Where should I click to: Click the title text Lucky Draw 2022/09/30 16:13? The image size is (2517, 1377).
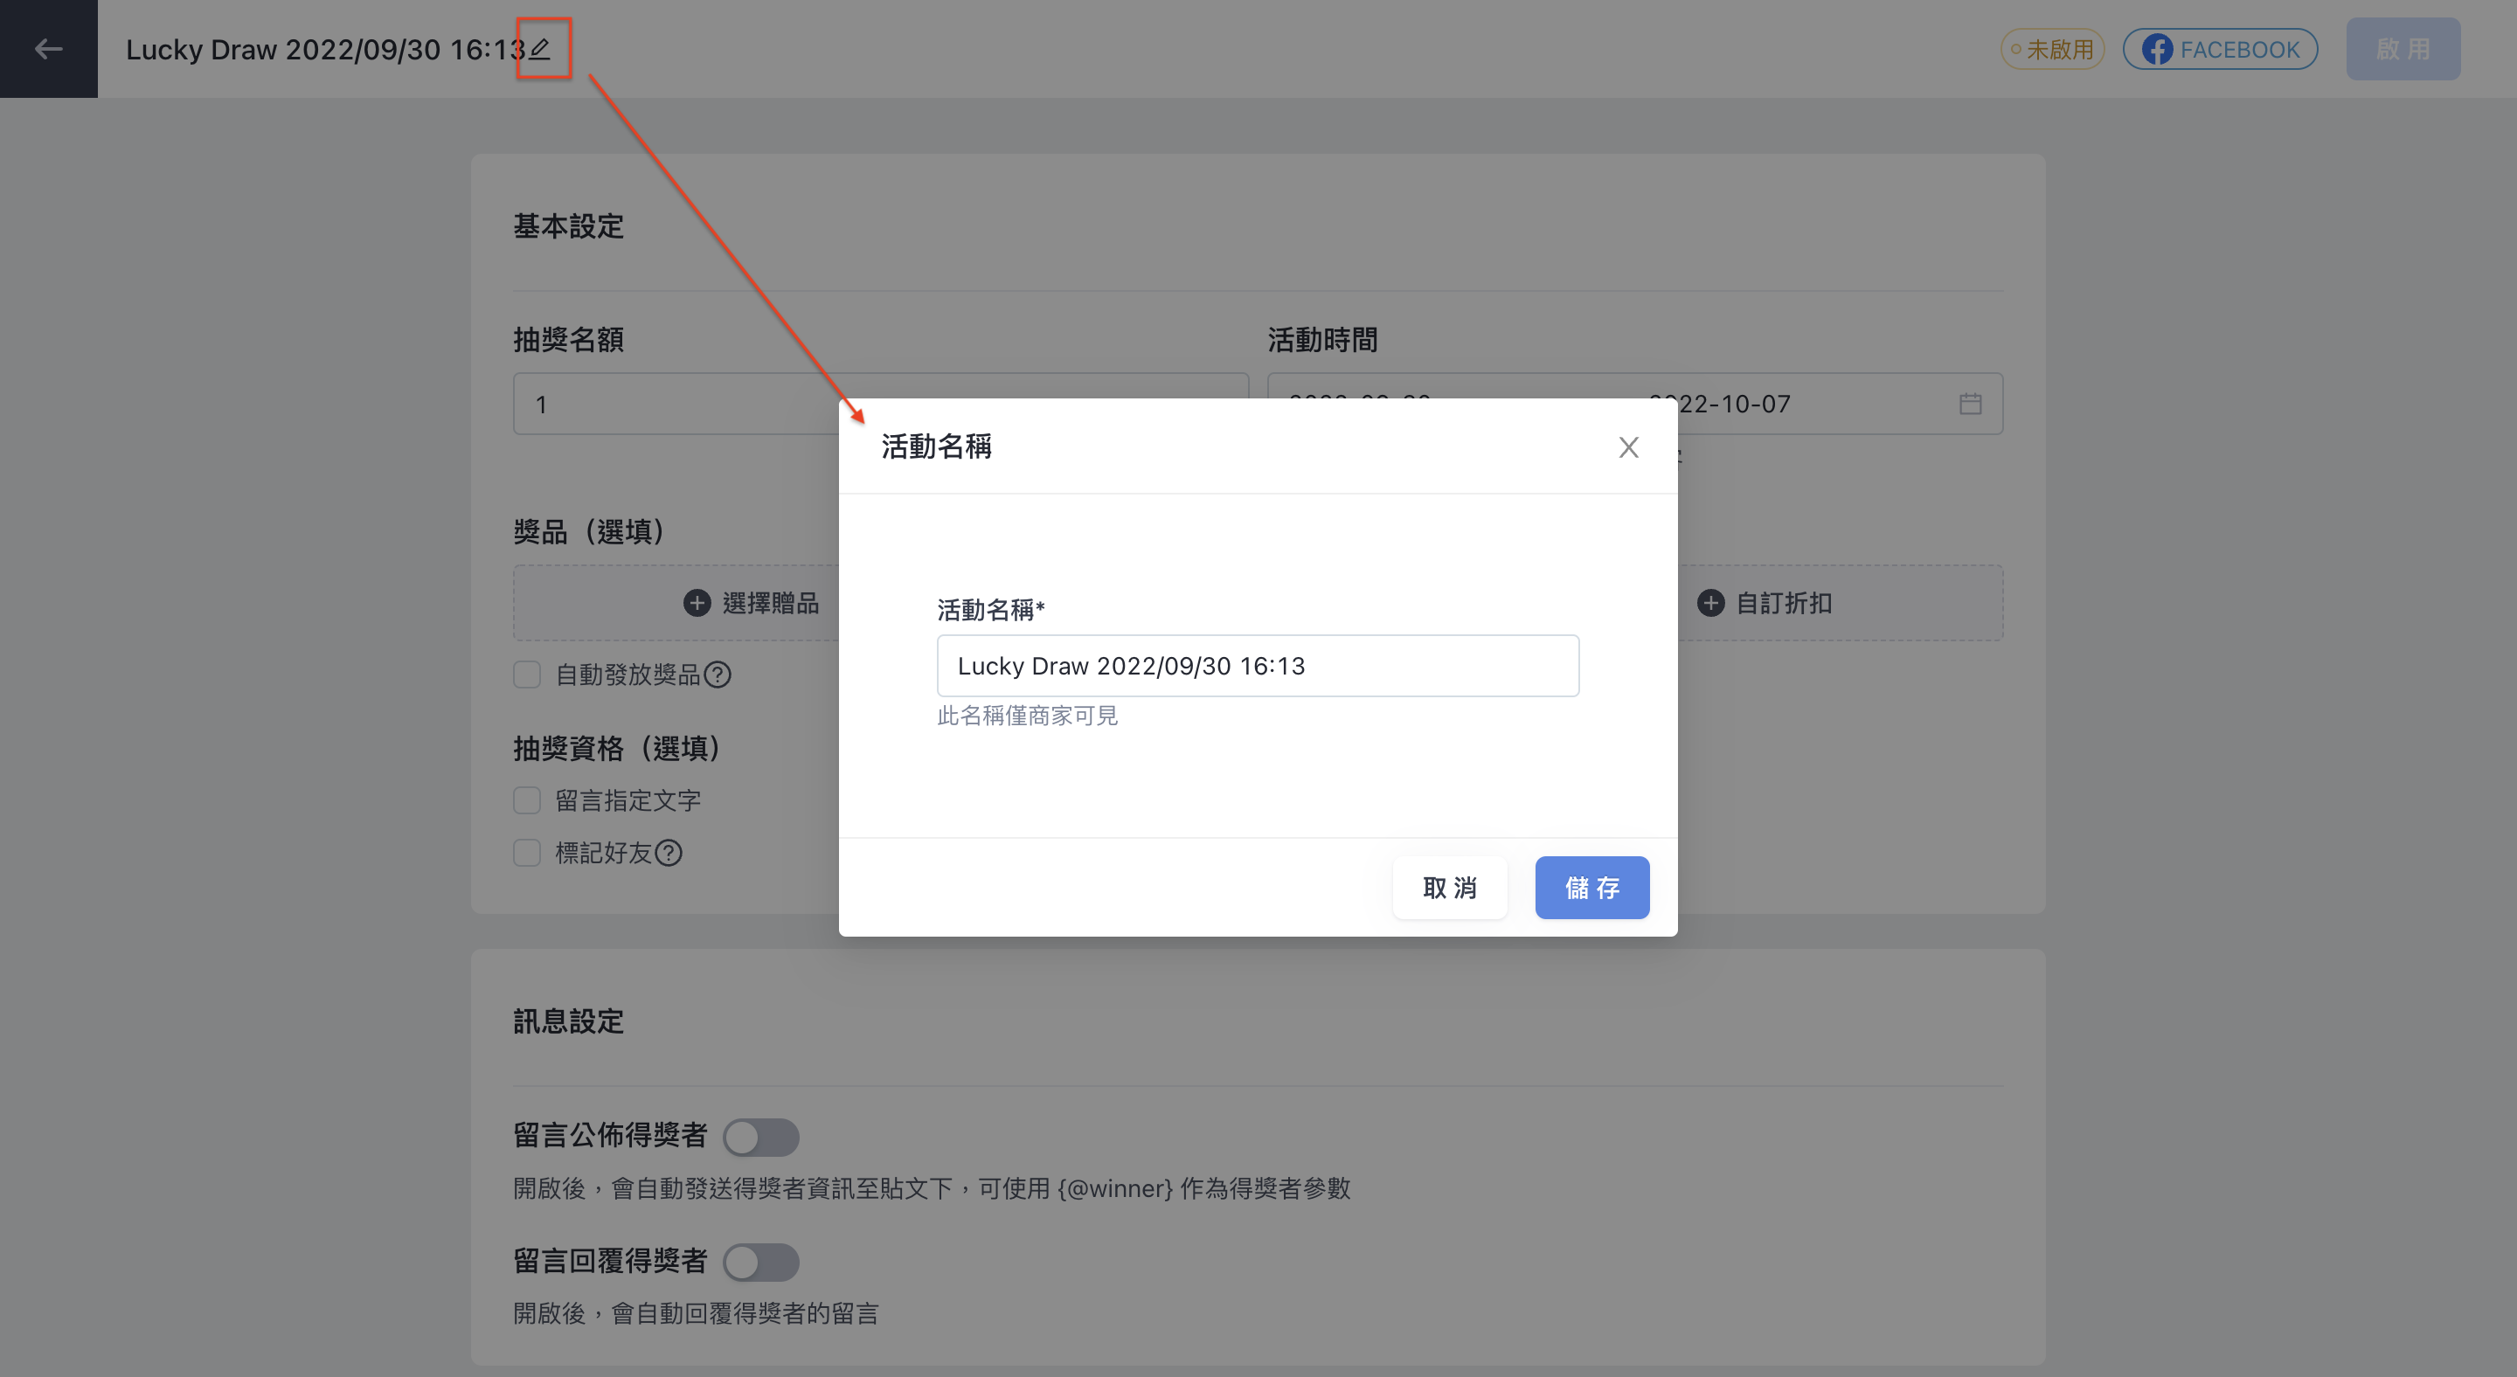pyautogui.click(x=325, y=49)
